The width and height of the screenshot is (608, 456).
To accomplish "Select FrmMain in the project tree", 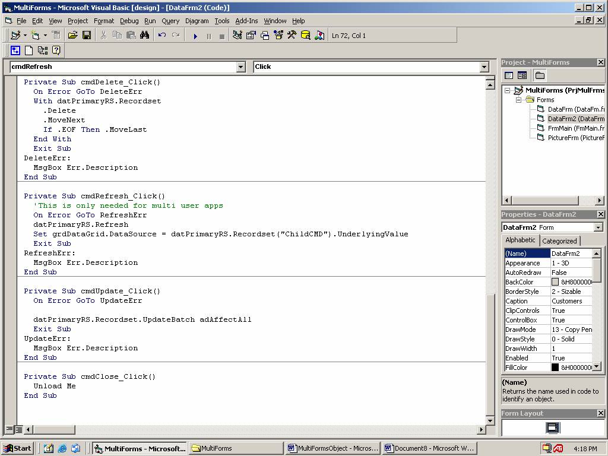I will pyautogui.click(x=559, y=128).
